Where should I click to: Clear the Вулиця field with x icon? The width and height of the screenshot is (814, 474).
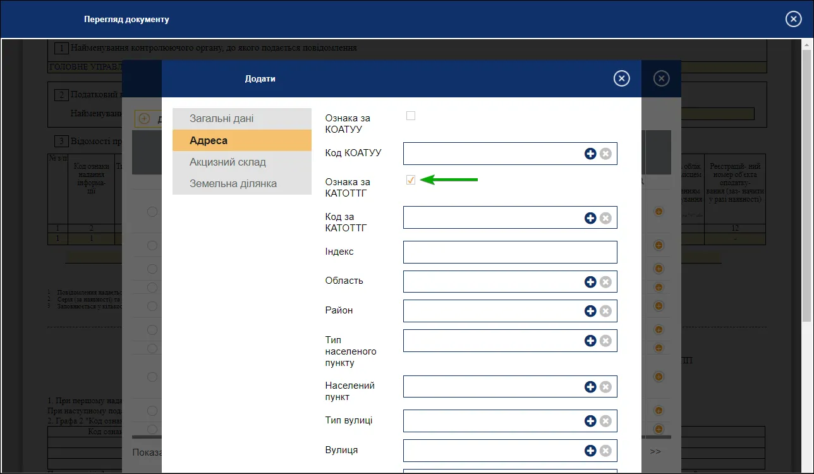[605, 451]
